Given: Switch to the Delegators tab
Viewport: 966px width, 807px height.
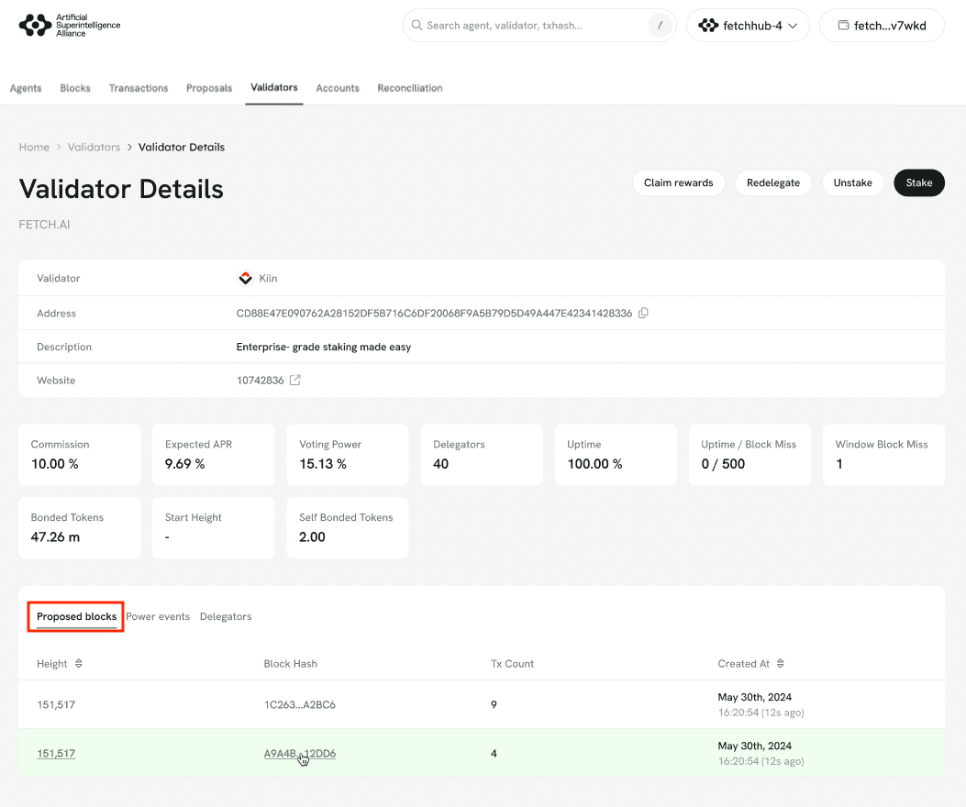Looking at the screenshot, I should click(226, 617).
